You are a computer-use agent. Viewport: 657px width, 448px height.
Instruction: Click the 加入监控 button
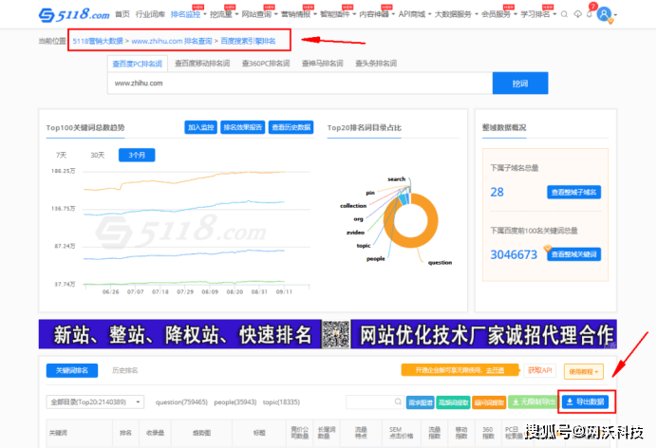(200, 127)
